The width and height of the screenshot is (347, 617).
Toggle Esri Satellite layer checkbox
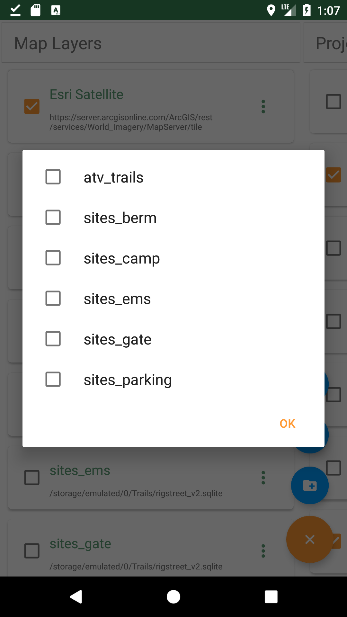32,106
